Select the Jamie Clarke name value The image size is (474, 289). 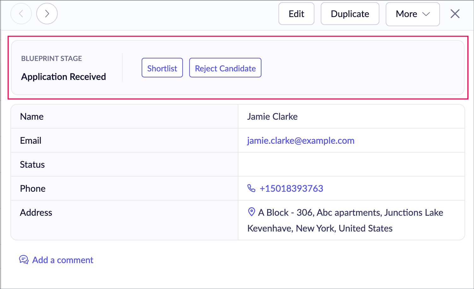tap(272, 117)
